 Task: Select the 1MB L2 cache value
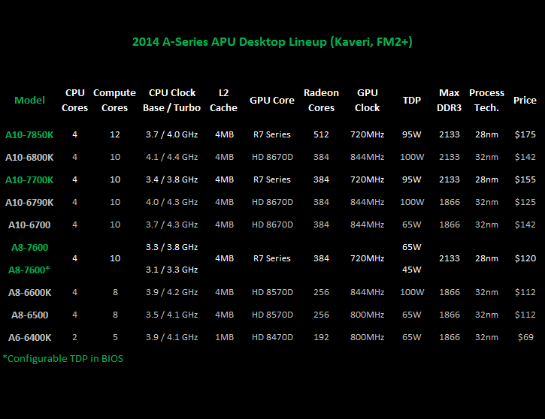223,338
